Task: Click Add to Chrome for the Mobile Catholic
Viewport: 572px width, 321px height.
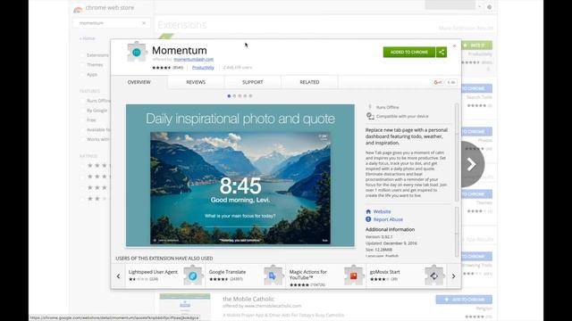Action: pyautogui.click(x=464, y=300)
